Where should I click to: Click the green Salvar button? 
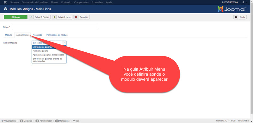(x=15, y=17)
